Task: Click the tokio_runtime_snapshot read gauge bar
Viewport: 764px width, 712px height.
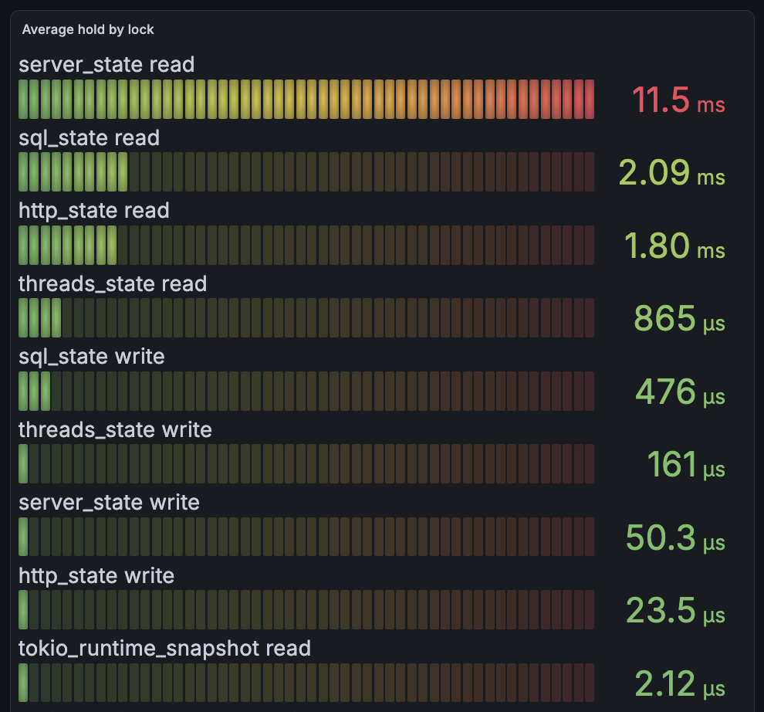Action: pos(306,682)
